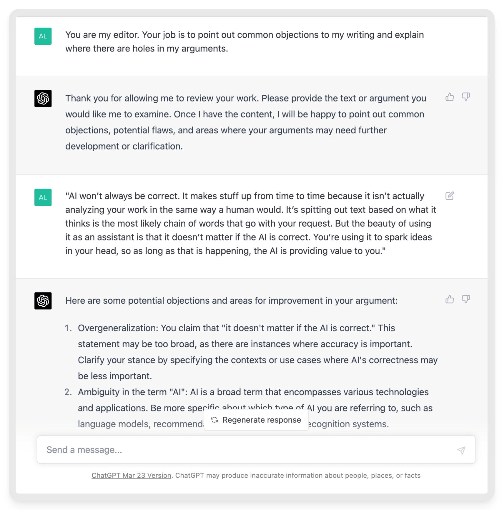The height and width of the screenshot is (510, 504).
Task: Click the Overgeneralization list item
Action: tap(257, 352)
